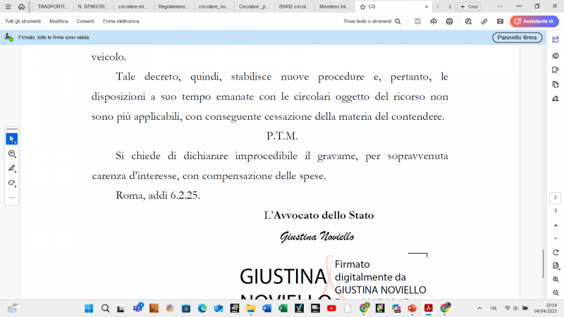Click the vertical scrollbar thumb
The image size is (564, 317).
543,263
